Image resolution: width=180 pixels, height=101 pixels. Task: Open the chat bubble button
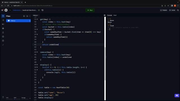coord(177,95)
